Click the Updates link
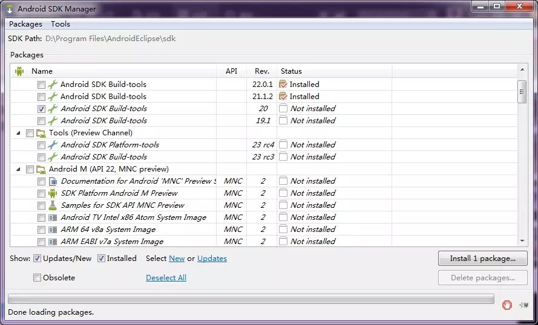 [212, 259]
